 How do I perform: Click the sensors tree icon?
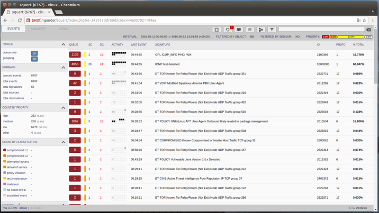coord(262,29)
